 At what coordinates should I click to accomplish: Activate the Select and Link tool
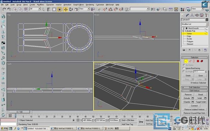click(x=16, y=9)
